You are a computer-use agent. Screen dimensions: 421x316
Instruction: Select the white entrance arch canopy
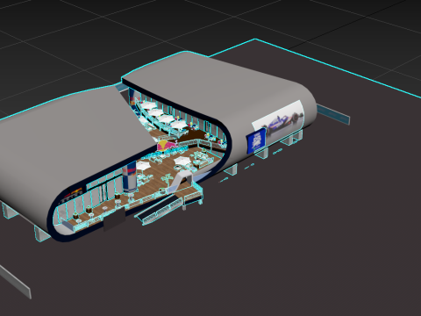coord(181,181)
